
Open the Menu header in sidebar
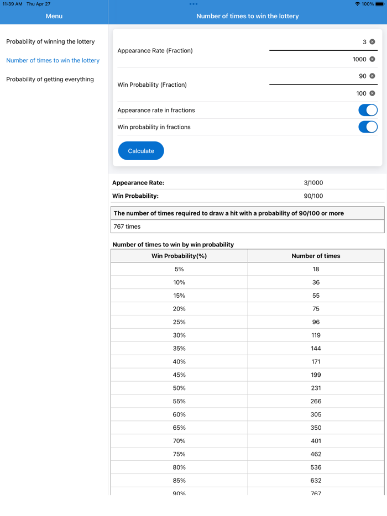click(54, 16)
